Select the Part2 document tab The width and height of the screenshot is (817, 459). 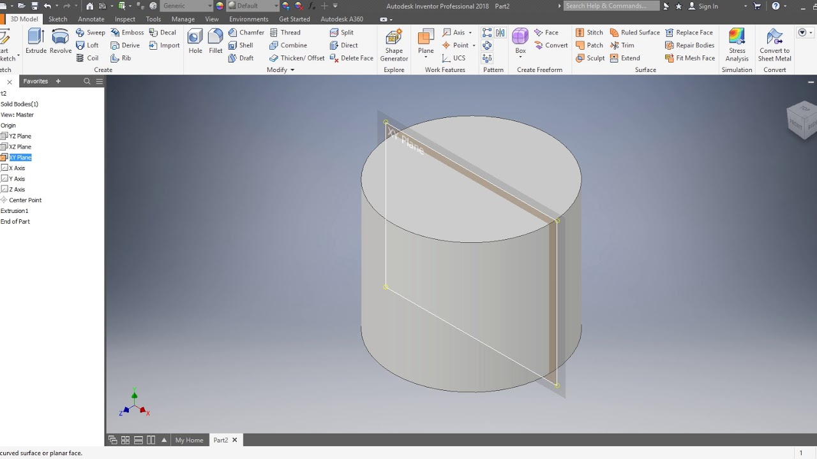pos(221,440)
